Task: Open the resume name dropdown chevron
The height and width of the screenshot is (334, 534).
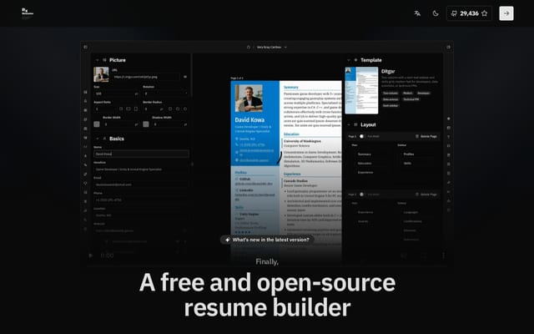Action: [x=285, y=47]
